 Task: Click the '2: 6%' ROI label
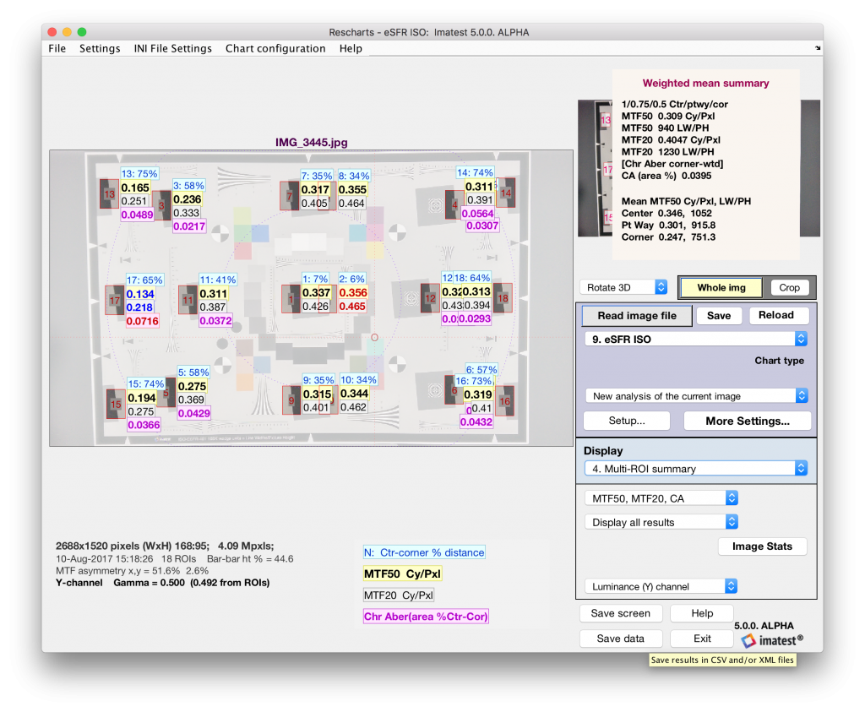[352, 279]
